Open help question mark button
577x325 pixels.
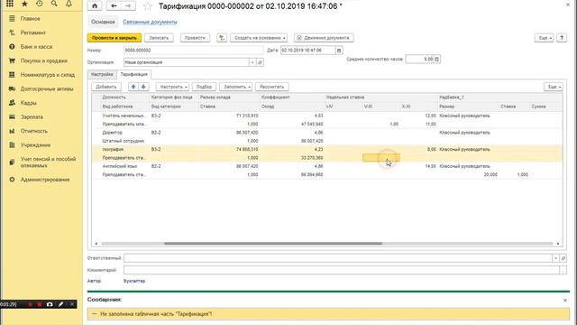(562, 38)
